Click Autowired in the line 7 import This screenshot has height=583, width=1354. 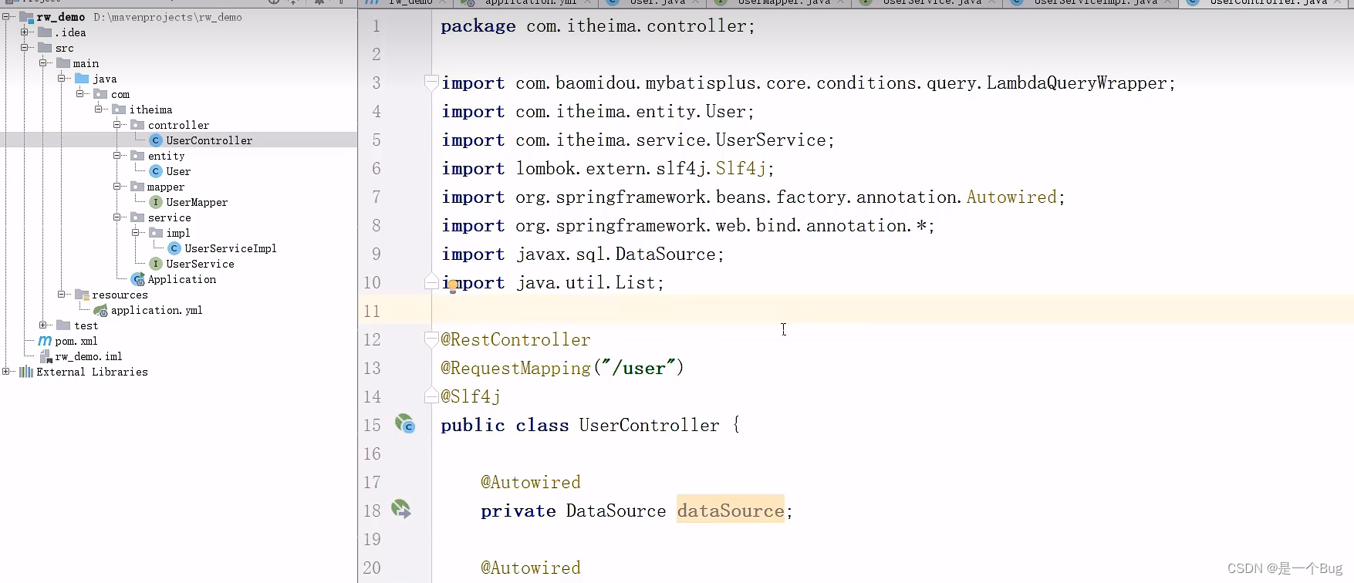(1011, 197)
